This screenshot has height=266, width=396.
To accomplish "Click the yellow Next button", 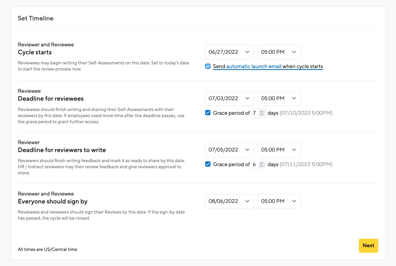I will (x=368, y=246).
